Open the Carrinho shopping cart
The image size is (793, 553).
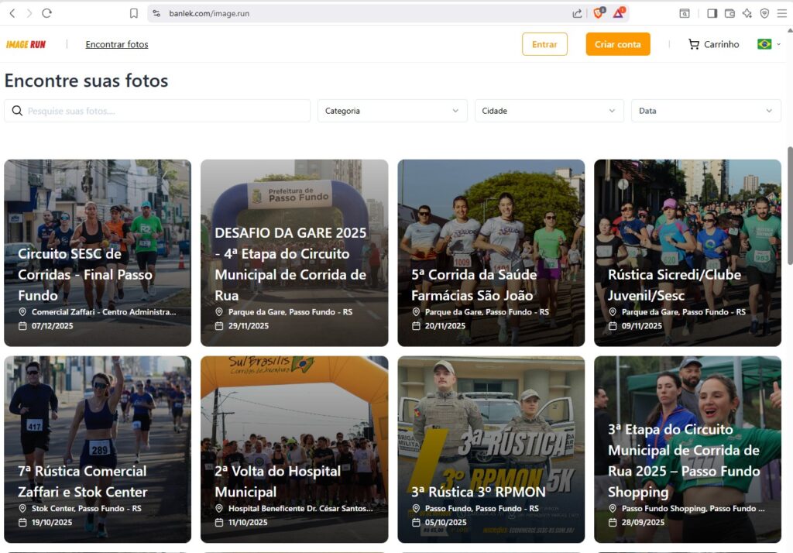(x=713, y=44)
